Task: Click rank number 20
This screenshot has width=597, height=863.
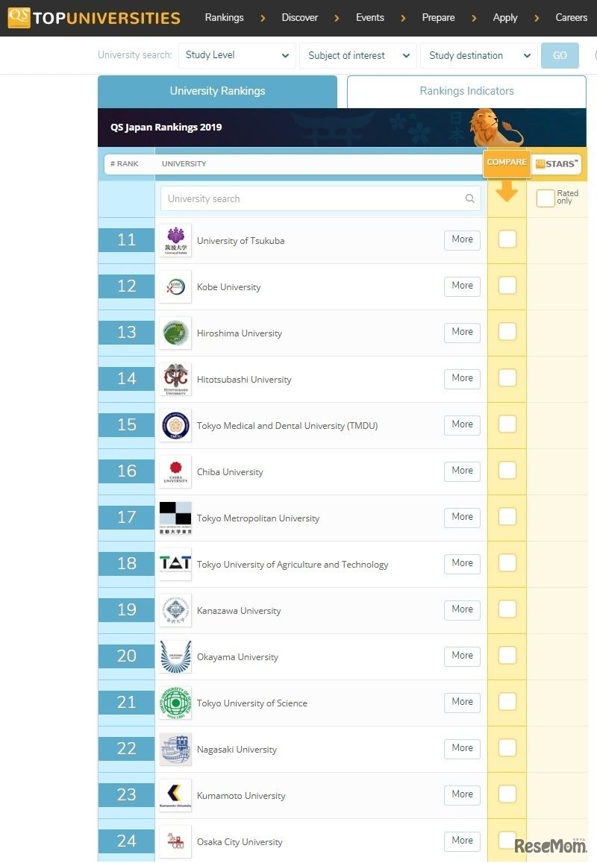Action: 127,656
